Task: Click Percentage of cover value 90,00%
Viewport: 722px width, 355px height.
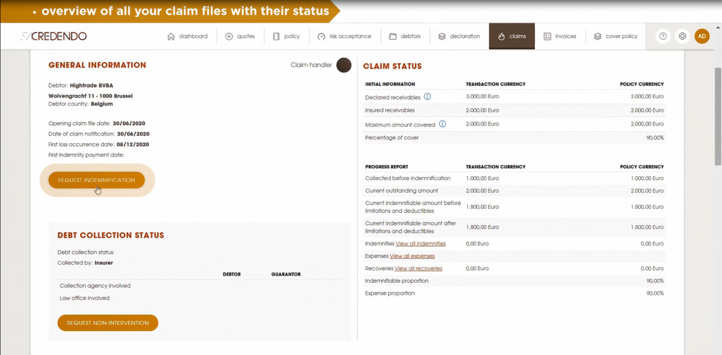Action: [x=655, y=138]
